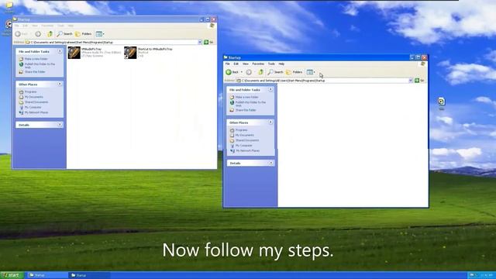Click Back button in VMAudioFixTray window
This screenshot has width=496, height=279.
pyautogui.click(x=21, y=34)
